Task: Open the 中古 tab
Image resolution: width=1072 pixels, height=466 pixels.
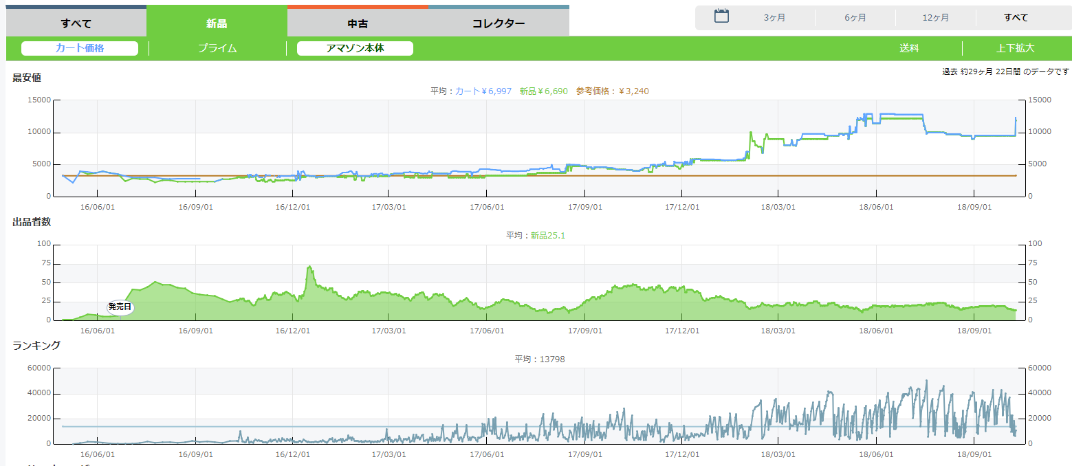Action: pos(358,23)
